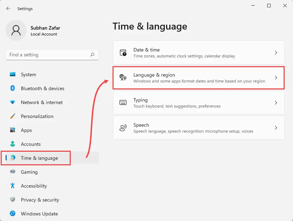This screenshot has width=293, height=221.
Task: Go to Accessibility settings
Action: tap(52, 186)
